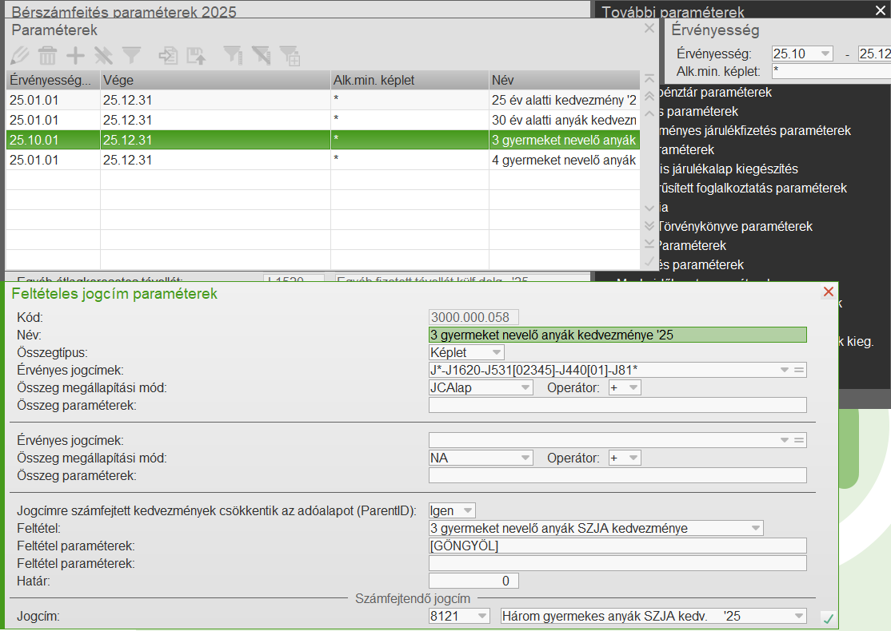Click the trash delete icon in Paraméterek toolbar
This screenshot has height=631, width=891.
(x=48, y=56)
